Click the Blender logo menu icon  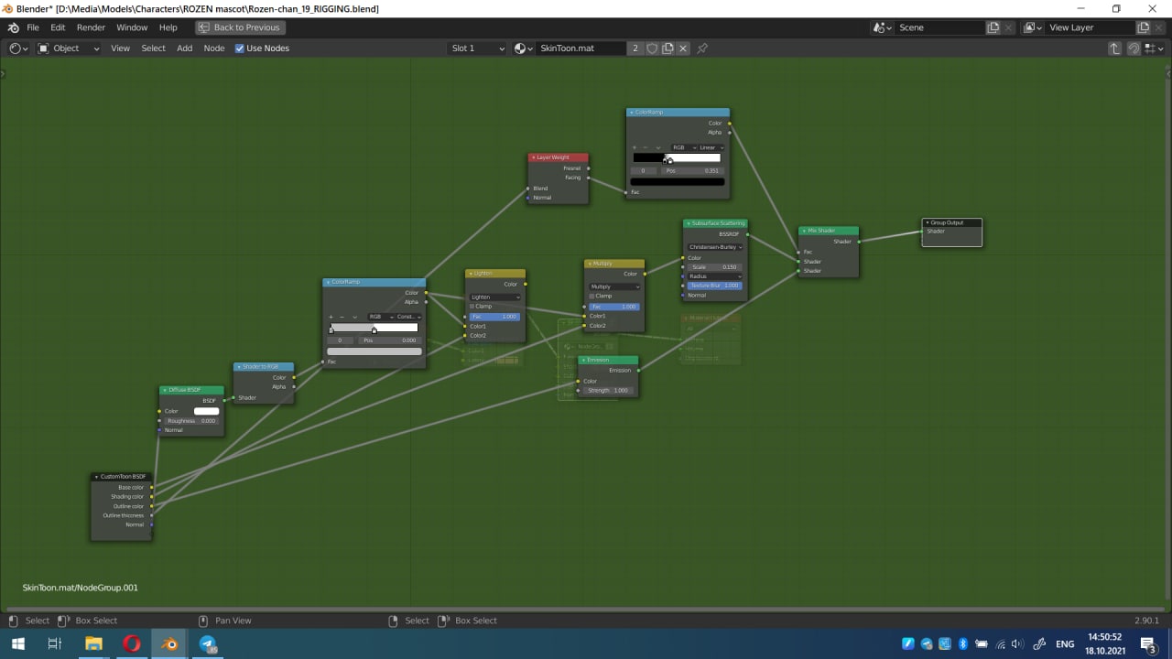pos(13,27)
